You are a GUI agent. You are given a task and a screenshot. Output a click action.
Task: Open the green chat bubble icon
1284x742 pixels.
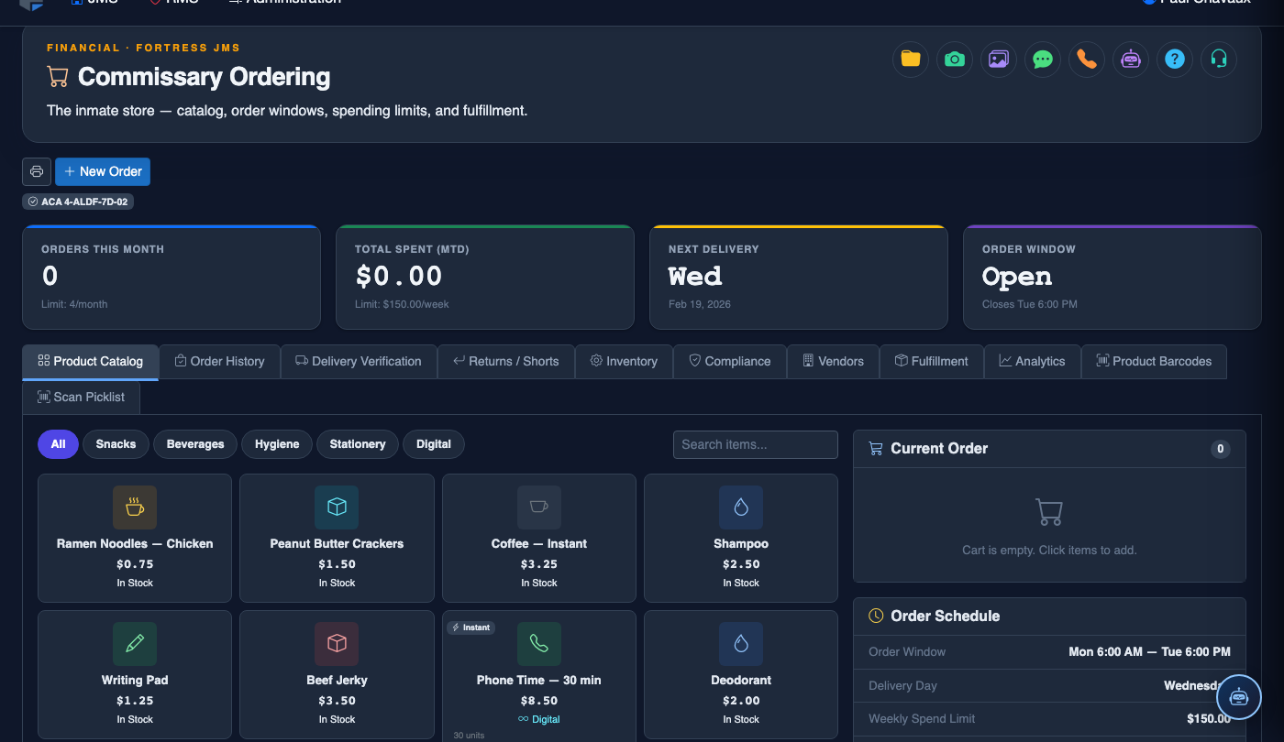(1042, 60)
